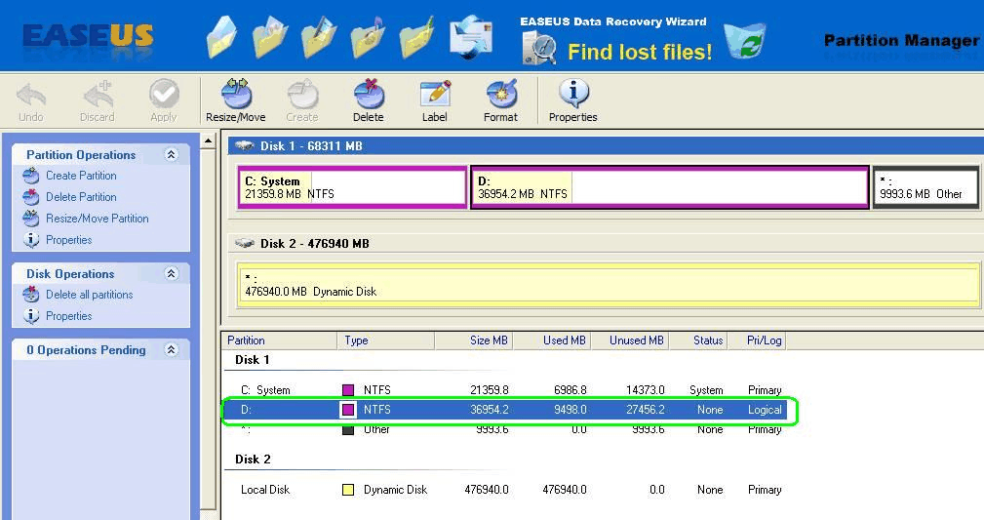The width and height of the screenshot is (984, 520).
Task: Click the photo folder icon in banner
Action: pos(270,38)
